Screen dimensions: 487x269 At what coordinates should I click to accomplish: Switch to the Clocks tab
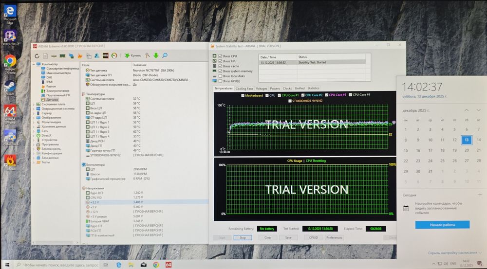tap(287, 89)
